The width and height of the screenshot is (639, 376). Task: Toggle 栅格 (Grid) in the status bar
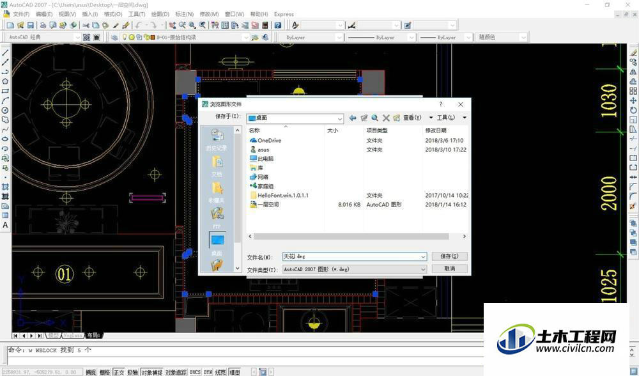click(105, 372)
